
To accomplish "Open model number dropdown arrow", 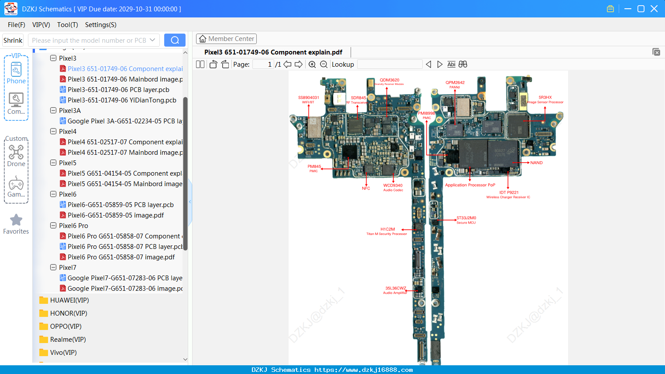I will 152,40.
